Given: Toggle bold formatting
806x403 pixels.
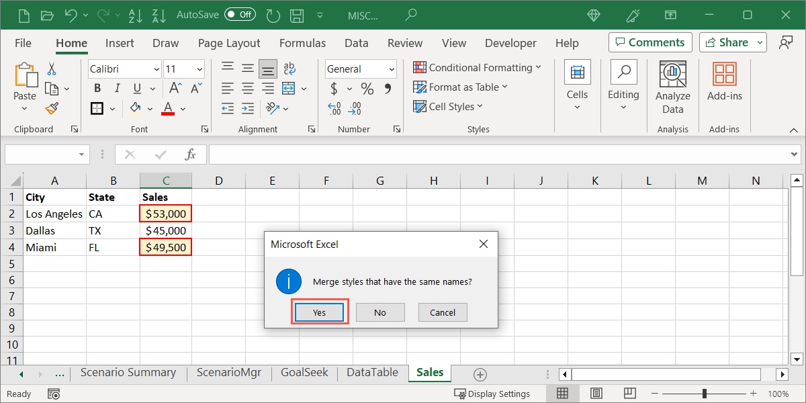Looking at the screenshot, I should coord(97,88).
